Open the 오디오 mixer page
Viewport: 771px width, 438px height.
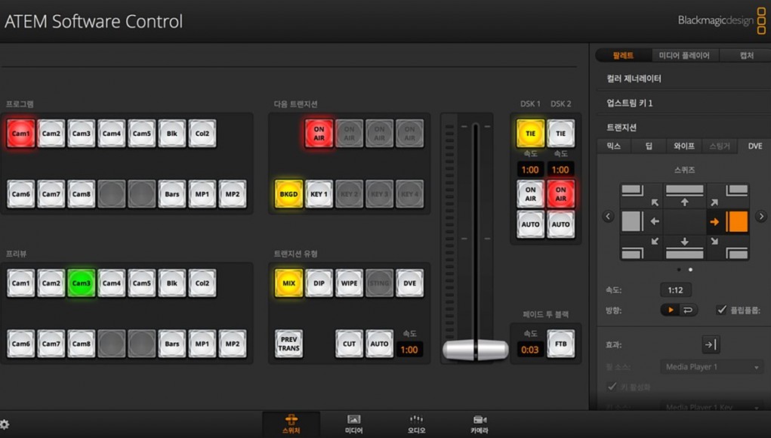point(416,424)
